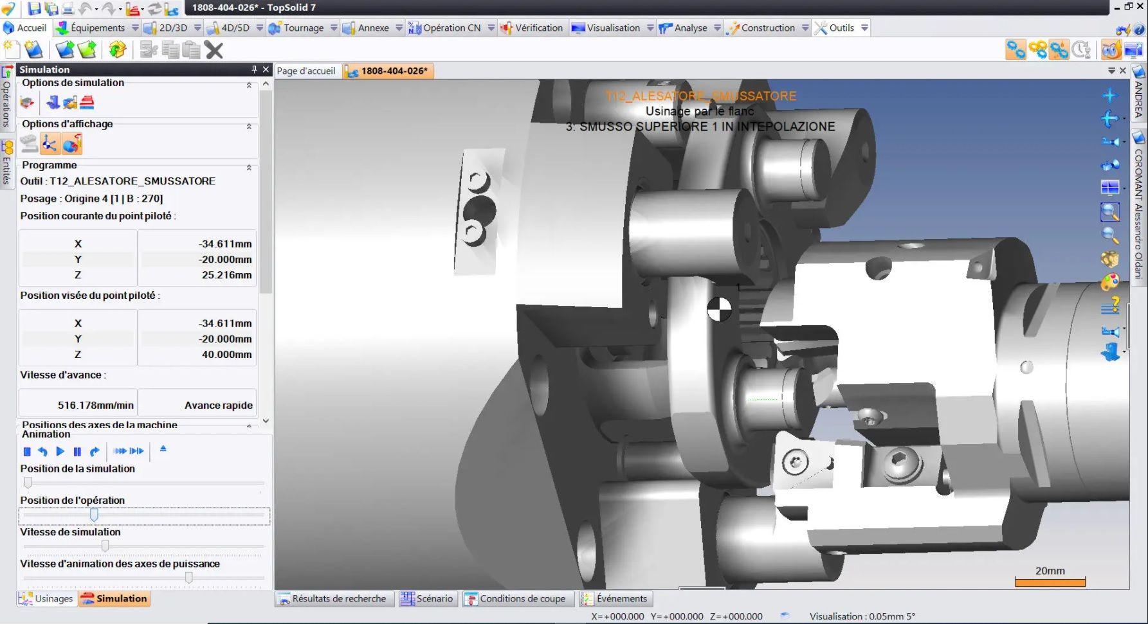Toggle the grayed stock display option
The image size is (1148, 624).
tap(29, 144)
